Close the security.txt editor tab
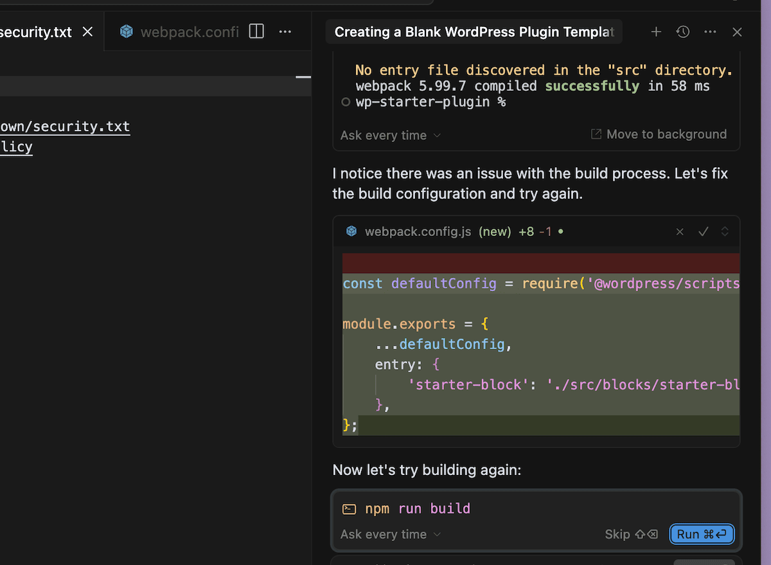The height and width of the screenshot is (565, 771). pyautogui.click(x=88, y=31)
